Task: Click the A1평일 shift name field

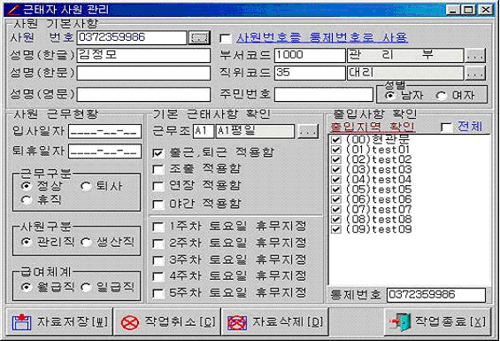Action: click(x=255, y=131)
